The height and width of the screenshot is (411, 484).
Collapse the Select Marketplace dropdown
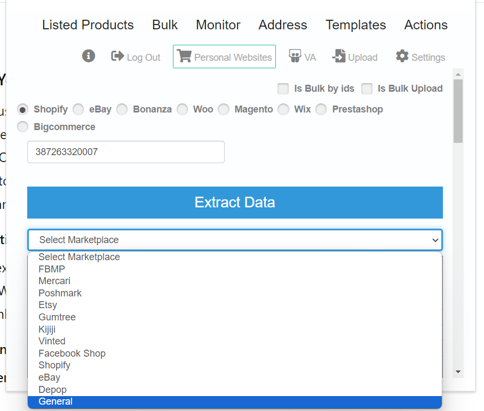click(235, 240)
